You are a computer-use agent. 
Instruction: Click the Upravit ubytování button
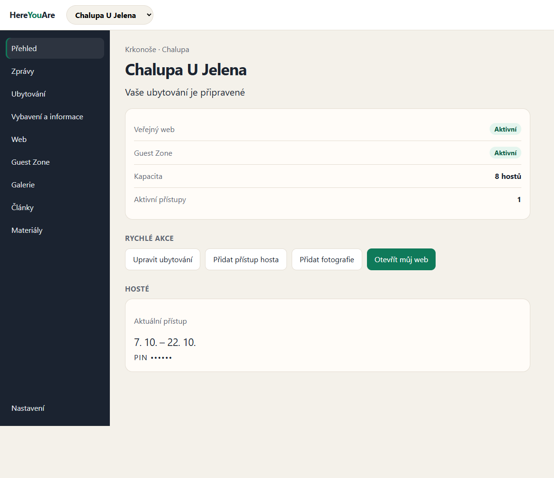[162, 259]
